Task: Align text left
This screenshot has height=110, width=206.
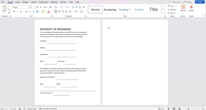Action: 56,12
